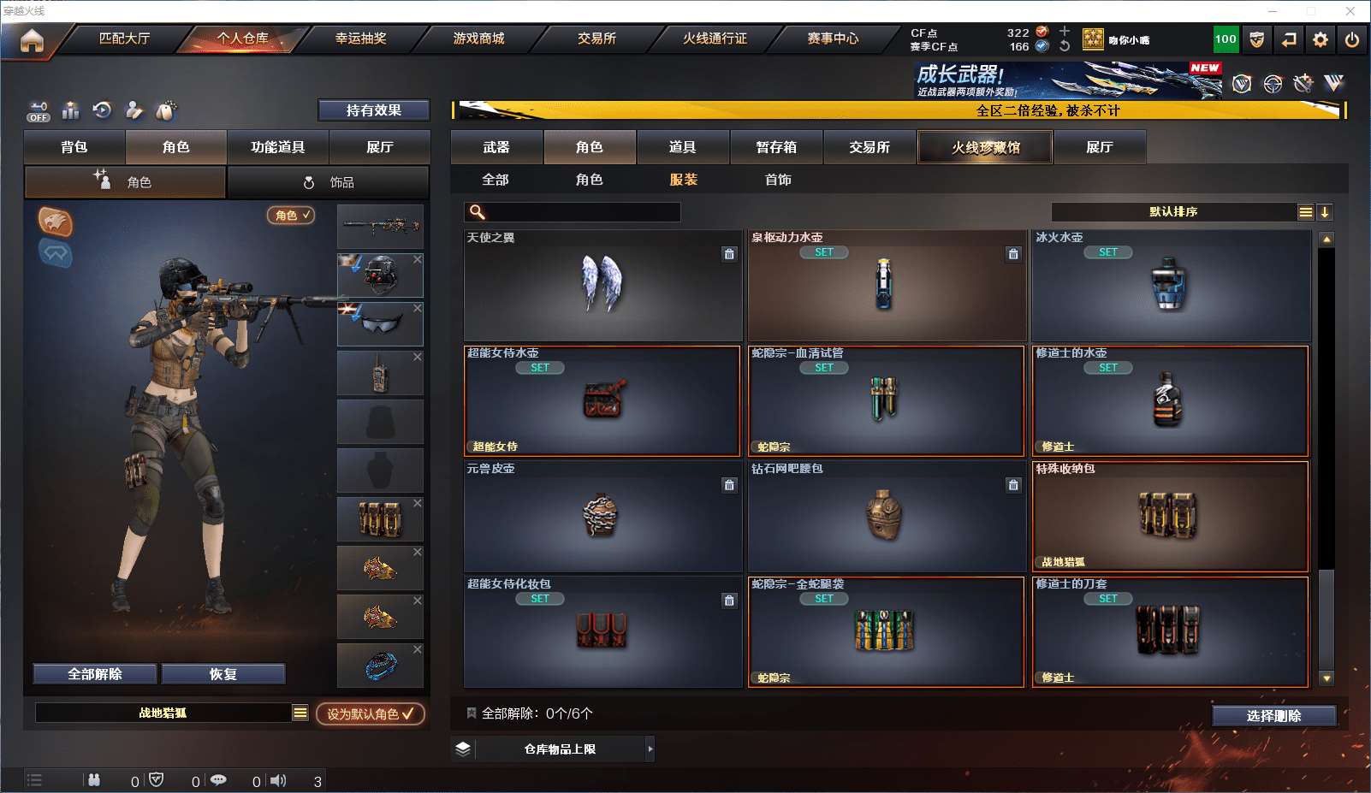This screenshot has width=1371, height=793.
Task: Expand the 战地猎狐 character list
Action: click(300, 713)
